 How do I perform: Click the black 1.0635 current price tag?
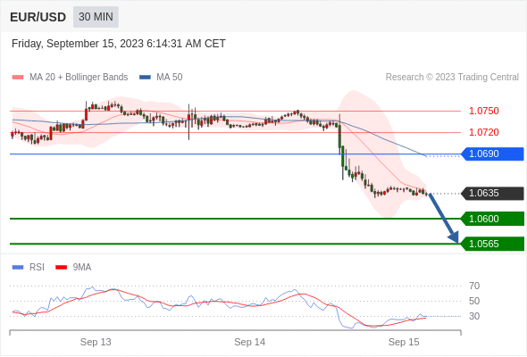click(x=492, y=194)
